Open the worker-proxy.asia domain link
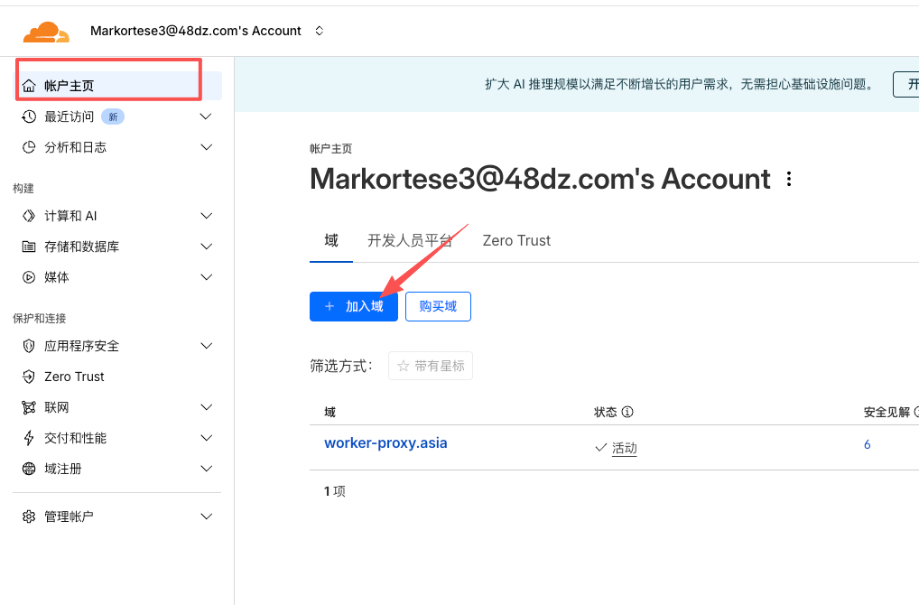The image size is (919, 605). (385, 443)
